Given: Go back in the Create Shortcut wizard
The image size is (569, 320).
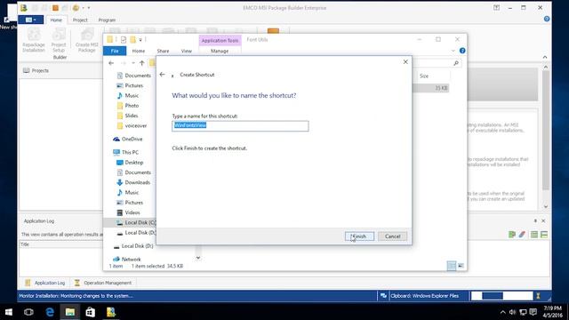Looking at the screenshot, I should (x=162, y=75).
